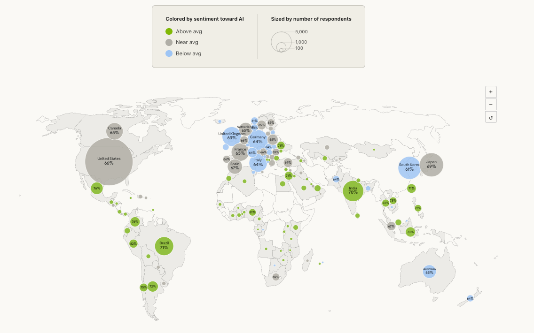Click the 1,000 size legend label
The width and height of the screenshot is (534, 333).
301,42
